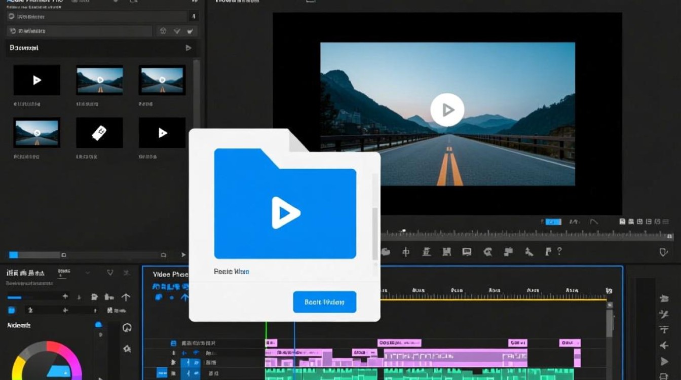Screen dimensions: 681x380
Task: Toggle the blue highlighted button above the preview ruler
Action: [552, 221]
